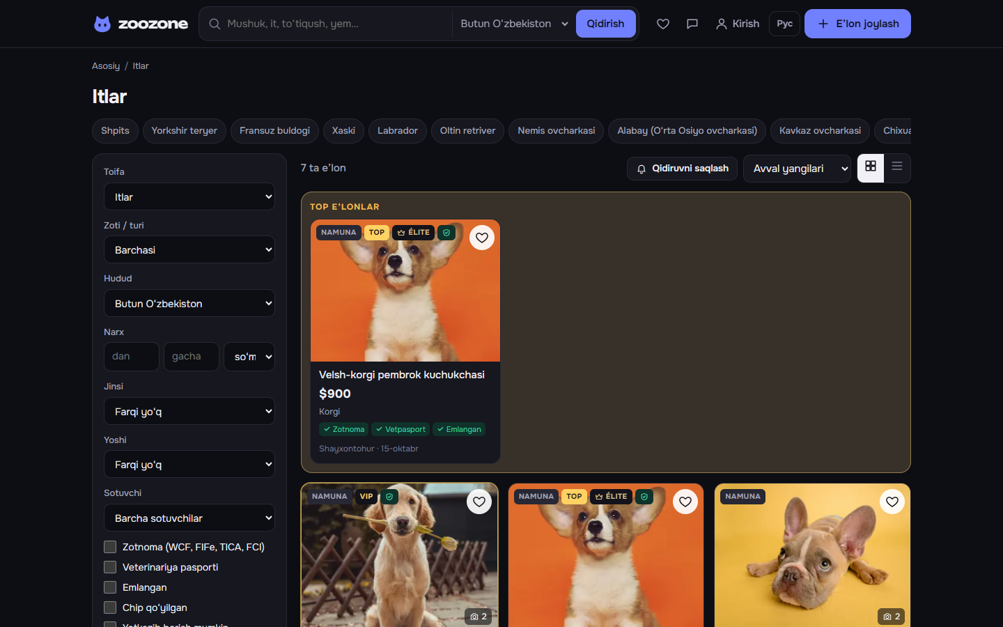The height and width of the screenshot is (627, 1003).
Task: Click the search magnifier icon
Action: coord(215,24)
